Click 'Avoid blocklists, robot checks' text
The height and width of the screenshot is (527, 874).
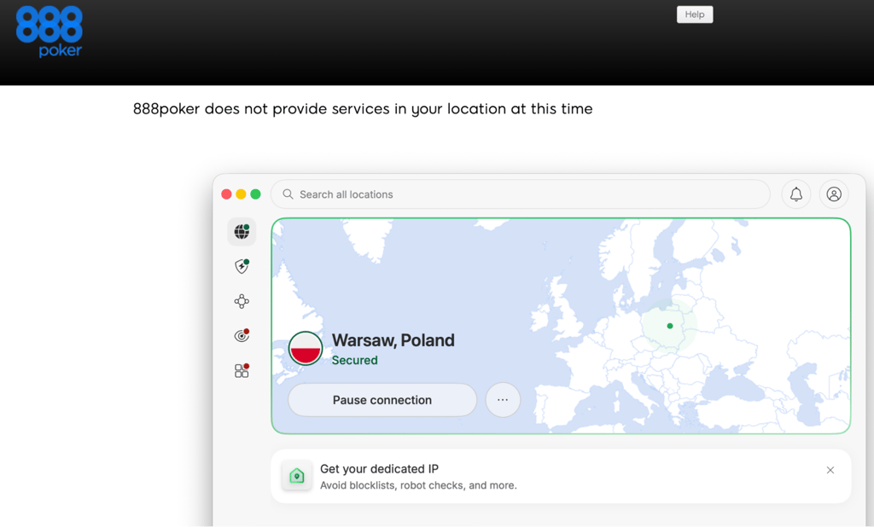[x=418, y=485]
